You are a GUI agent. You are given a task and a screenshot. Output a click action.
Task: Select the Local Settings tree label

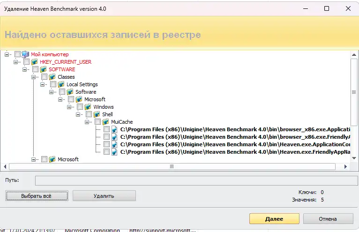click(x=82, y=84)
